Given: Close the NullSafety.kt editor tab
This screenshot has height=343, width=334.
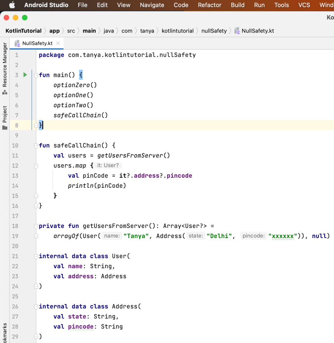Looking at the screenshot, I should pyautogui.click(x=58, y=44).
